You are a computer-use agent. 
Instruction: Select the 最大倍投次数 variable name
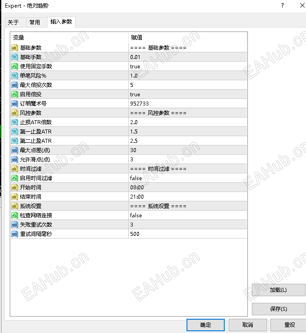36,85
